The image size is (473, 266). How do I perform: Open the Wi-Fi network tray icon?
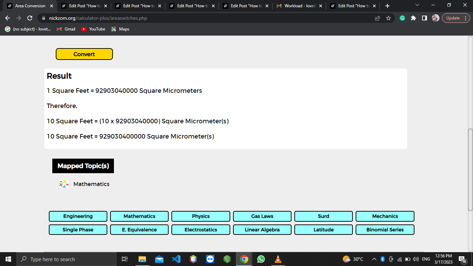click(x=400, y=259)
